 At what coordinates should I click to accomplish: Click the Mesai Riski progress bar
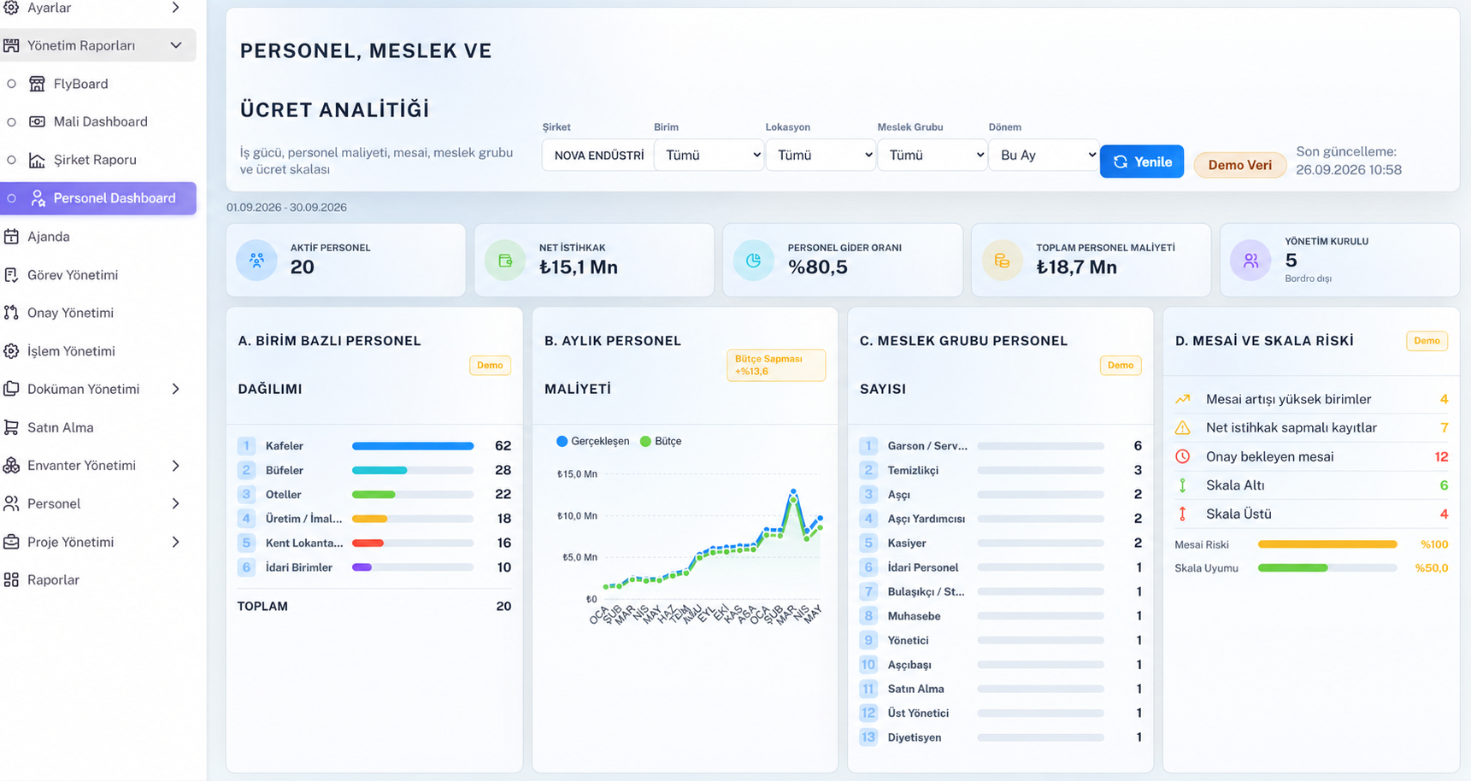coord(1327,544)
